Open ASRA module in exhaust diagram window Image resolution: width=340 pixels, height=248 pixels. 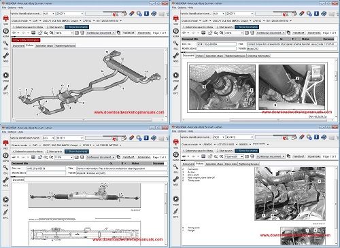pyautogui.click(x=5, y=32)
